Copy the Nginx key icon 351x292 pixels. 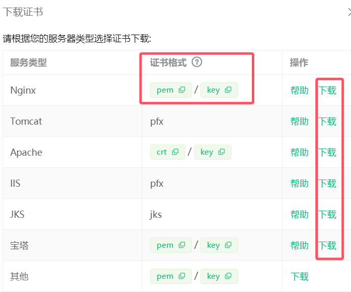pyautogui.click(x=228, y=90)
